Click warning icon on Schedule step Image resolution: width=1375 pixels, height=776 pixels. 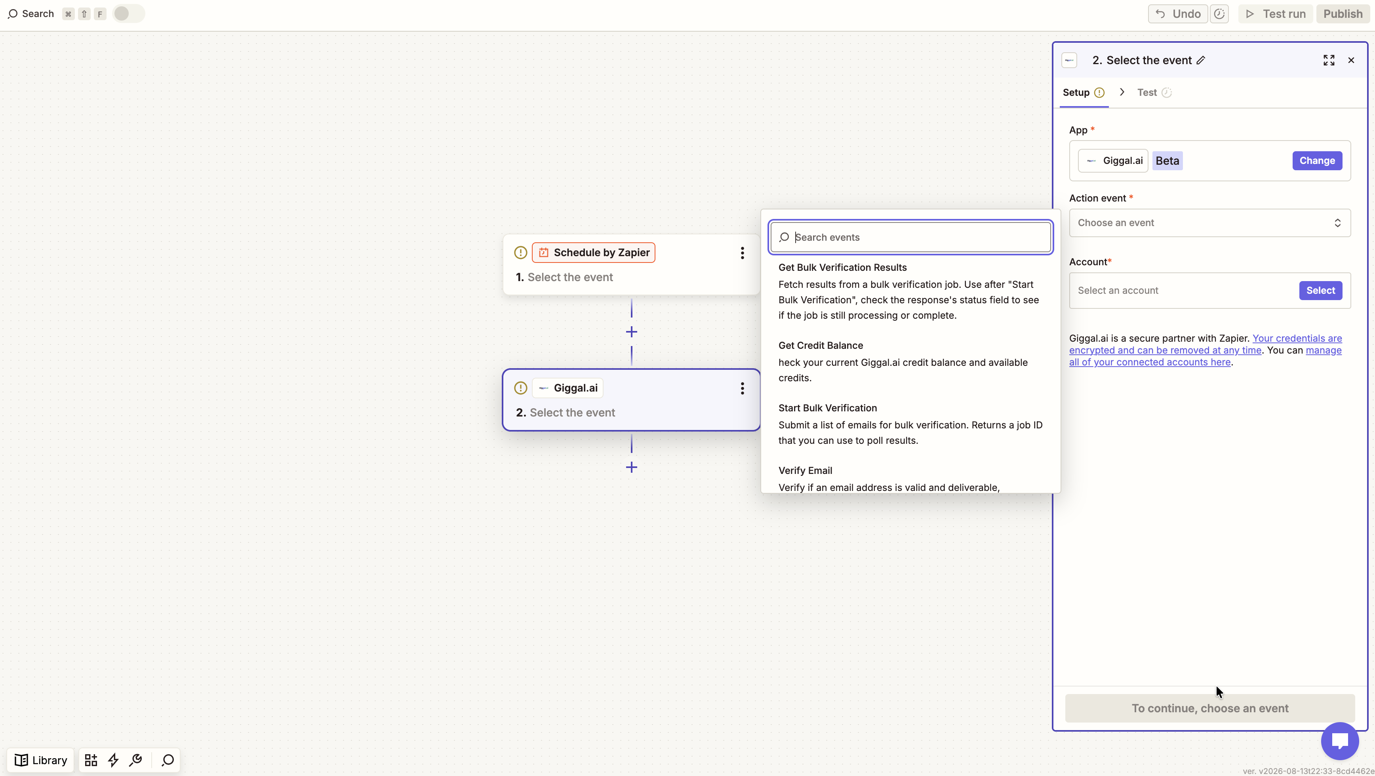click(520, 253)
